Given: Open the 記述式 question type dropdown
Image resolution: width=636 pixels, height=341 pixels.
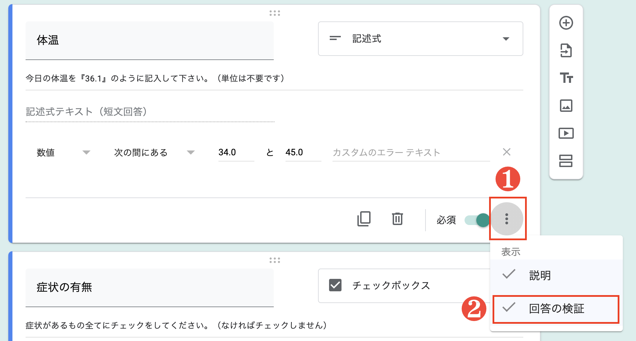Looking at the screenshot, I should (x=420, y=39).
